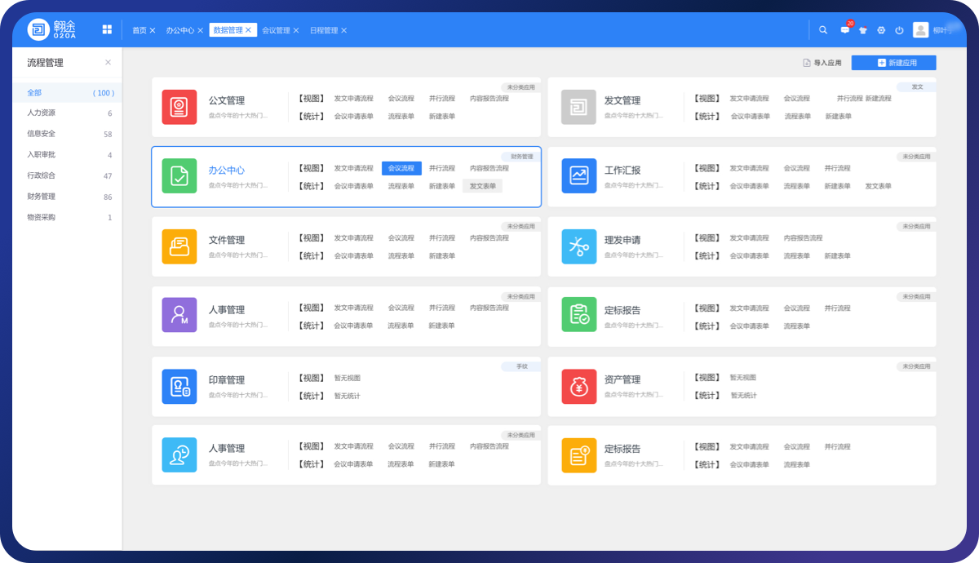
Task: Open messages with the 20 badge
Action: [x=844, y=30]
